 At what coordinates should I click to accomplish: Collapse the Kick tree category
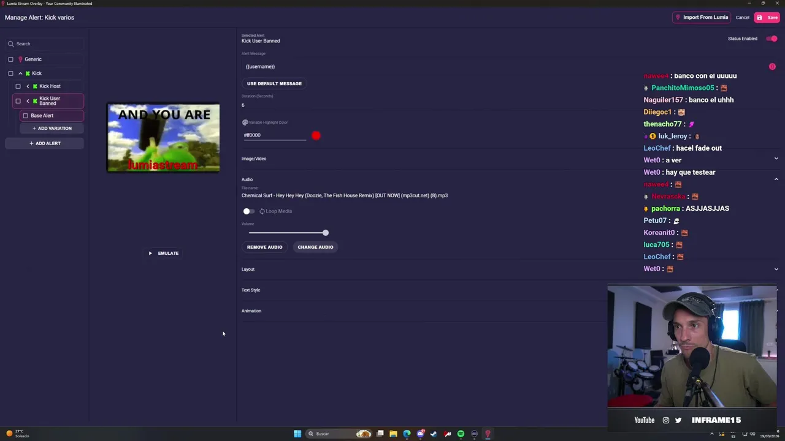(20, 73)
